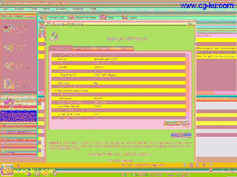Click the left arrow of the background horizontal scrollbar
The image size is (237, 177).
pos(40,92)
